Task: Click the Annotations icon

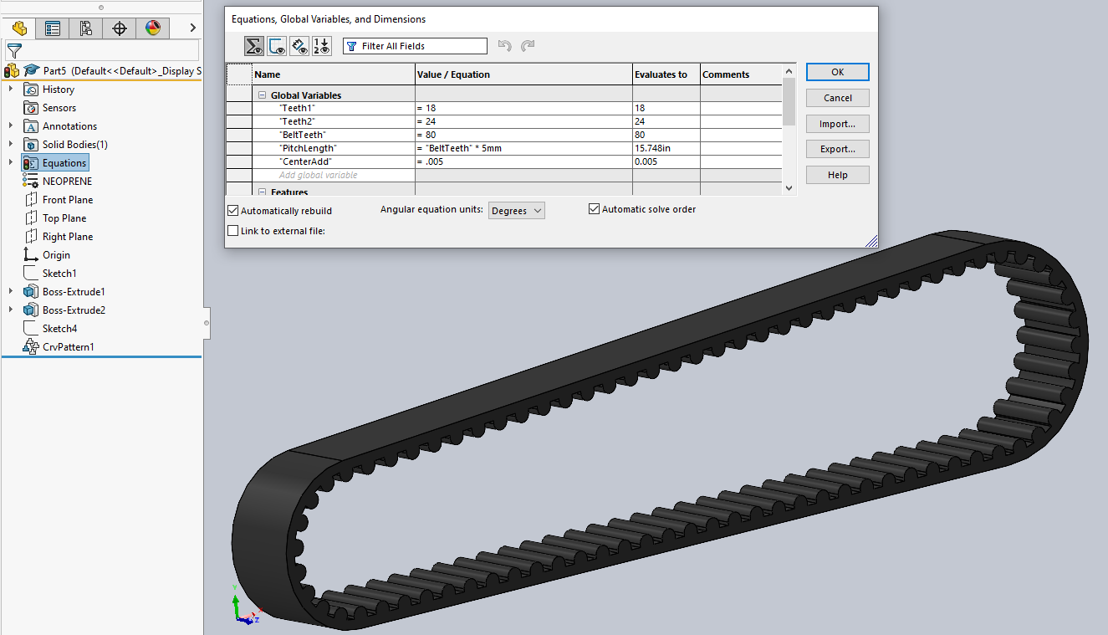Action: pos(31,126)
